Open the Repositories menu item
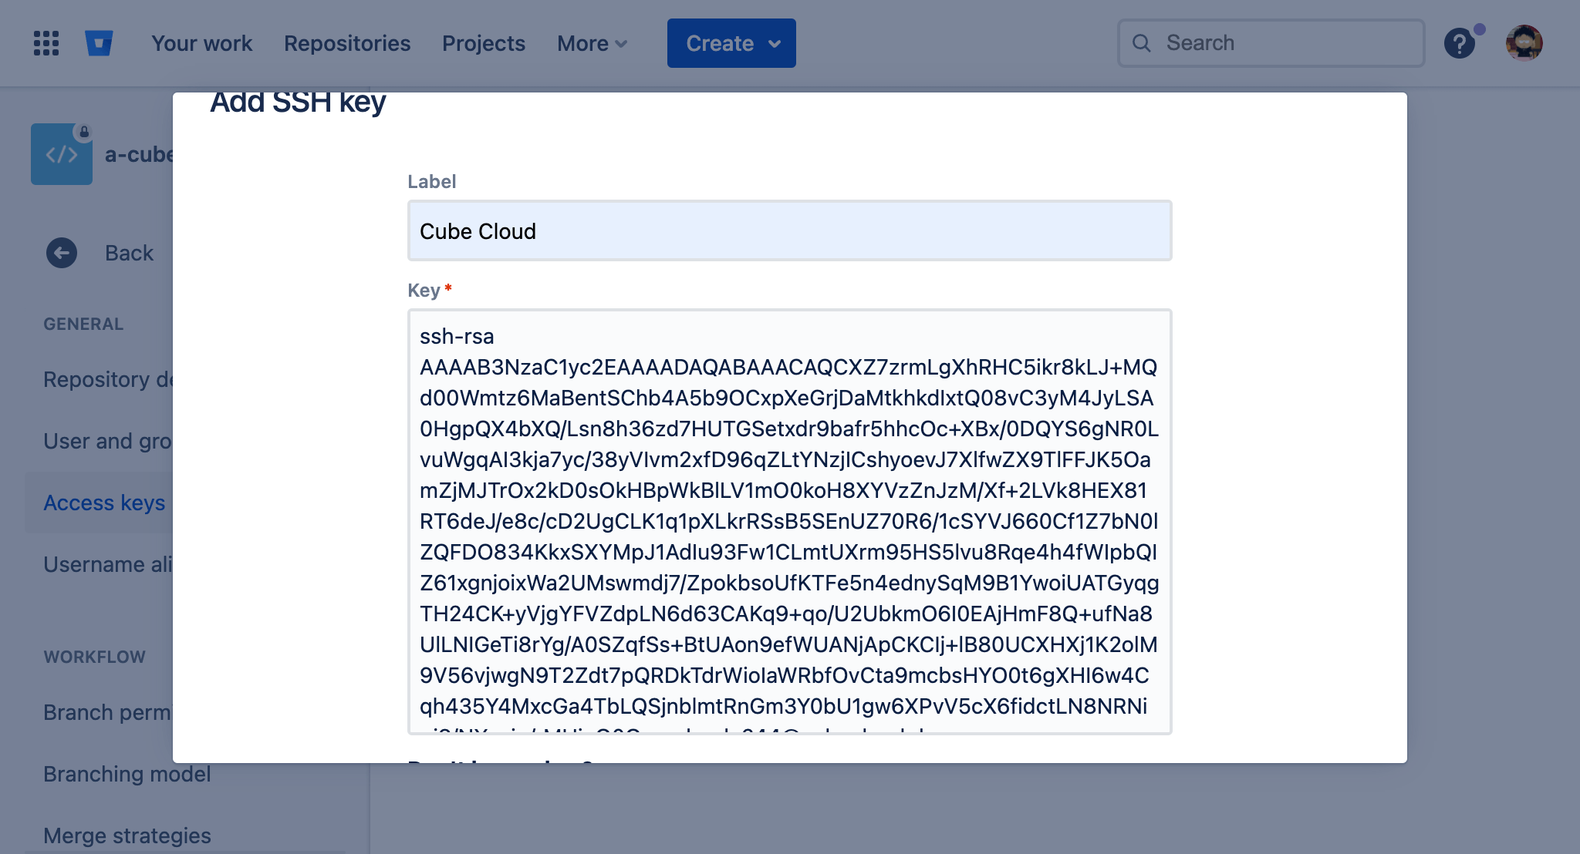The width and height of the screenshot is (1580, 854). tap(347, 42)
